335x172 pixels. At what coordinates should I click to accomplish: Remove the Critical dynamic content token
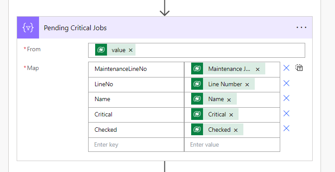(x=231, y=115)
